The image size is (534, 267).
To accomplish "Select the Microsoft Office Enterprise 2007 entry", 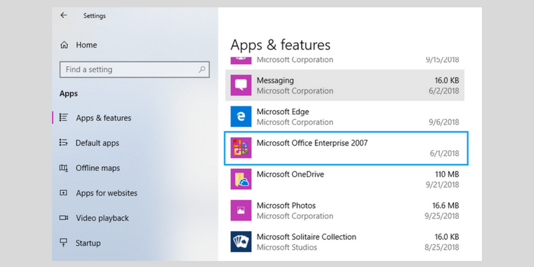I will point(346,148).
